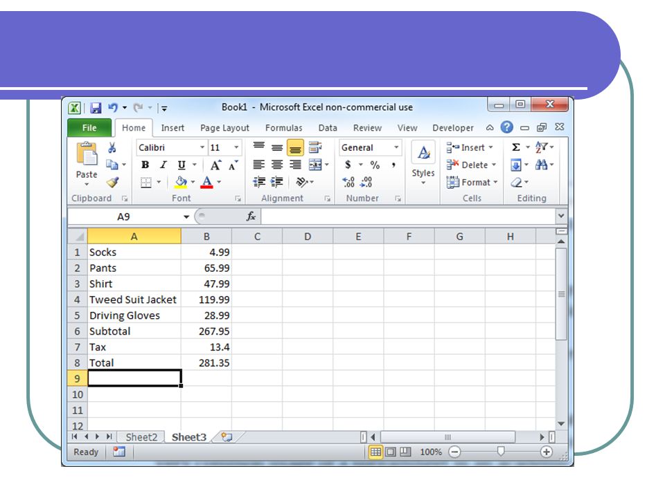Screen dimensions: 665x498
Task: Click the Top Align icon
Action: point(258,147)
